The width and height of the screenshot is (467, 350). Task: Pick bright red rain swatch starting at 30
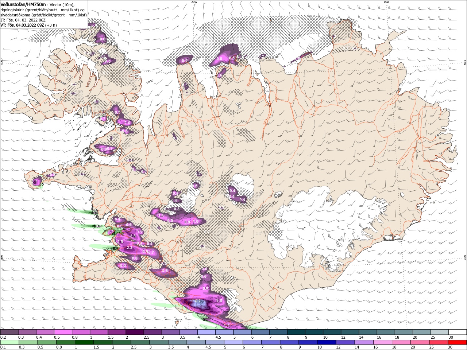click(x=457, y=342)
